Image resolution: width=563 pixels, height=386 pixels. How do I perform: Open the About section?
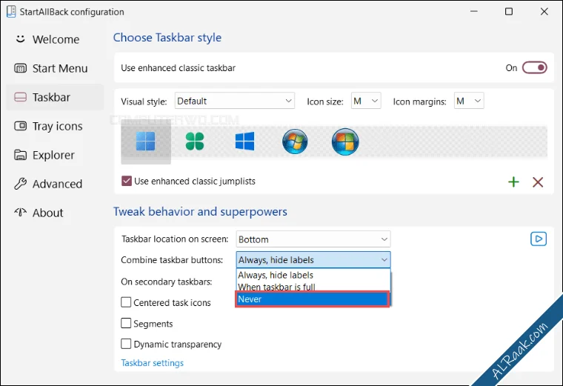pyautogui.click(x=55, y=213)
